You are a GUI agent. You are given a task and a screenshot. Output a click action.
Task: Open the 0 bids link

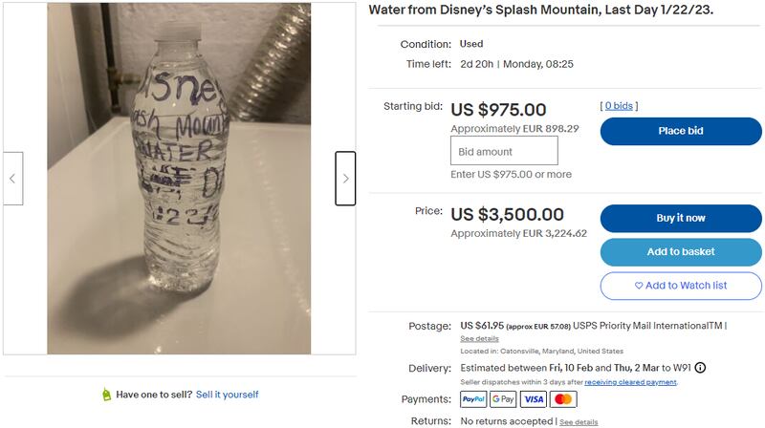click(619, 106)
